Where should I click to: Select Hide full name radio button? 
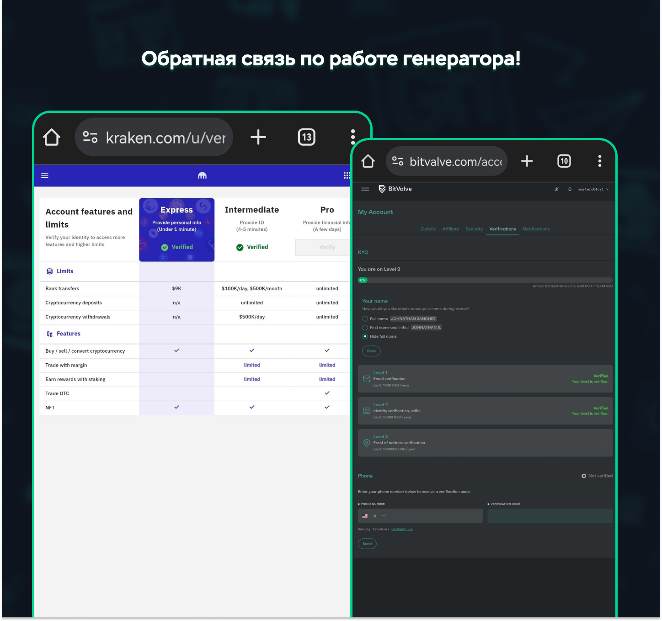coord(365,336)
